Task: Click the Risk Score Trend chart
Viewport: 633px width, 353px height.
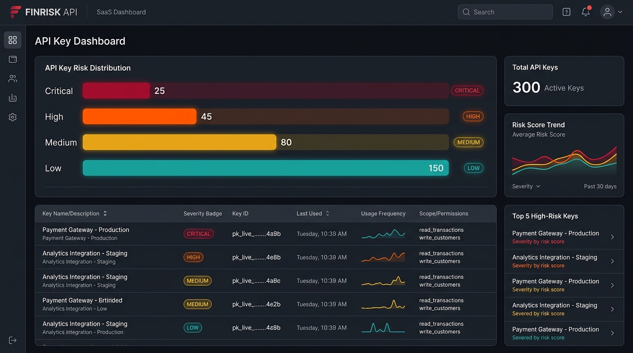Action: 564,161
